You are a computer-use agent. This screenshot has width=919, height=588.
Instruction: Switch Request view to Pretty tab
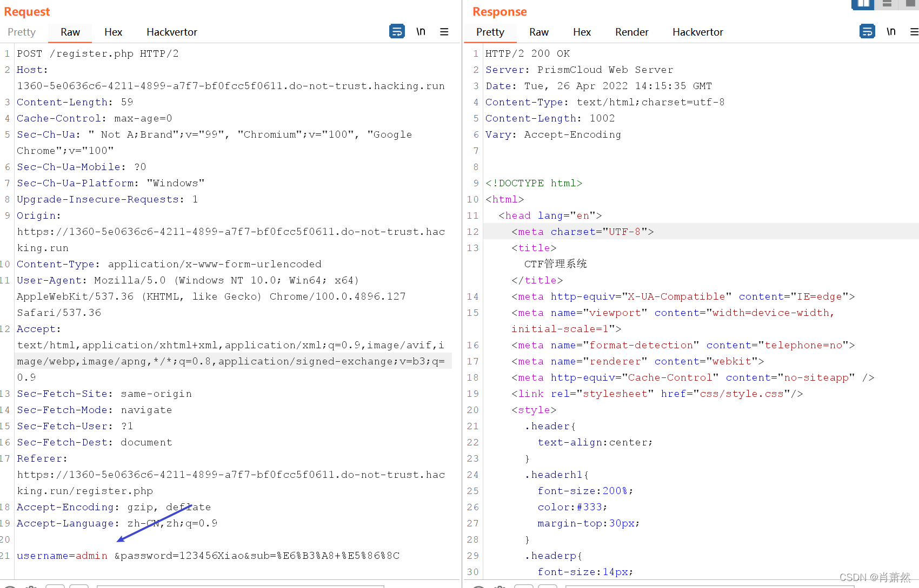(x=22, y=32)
